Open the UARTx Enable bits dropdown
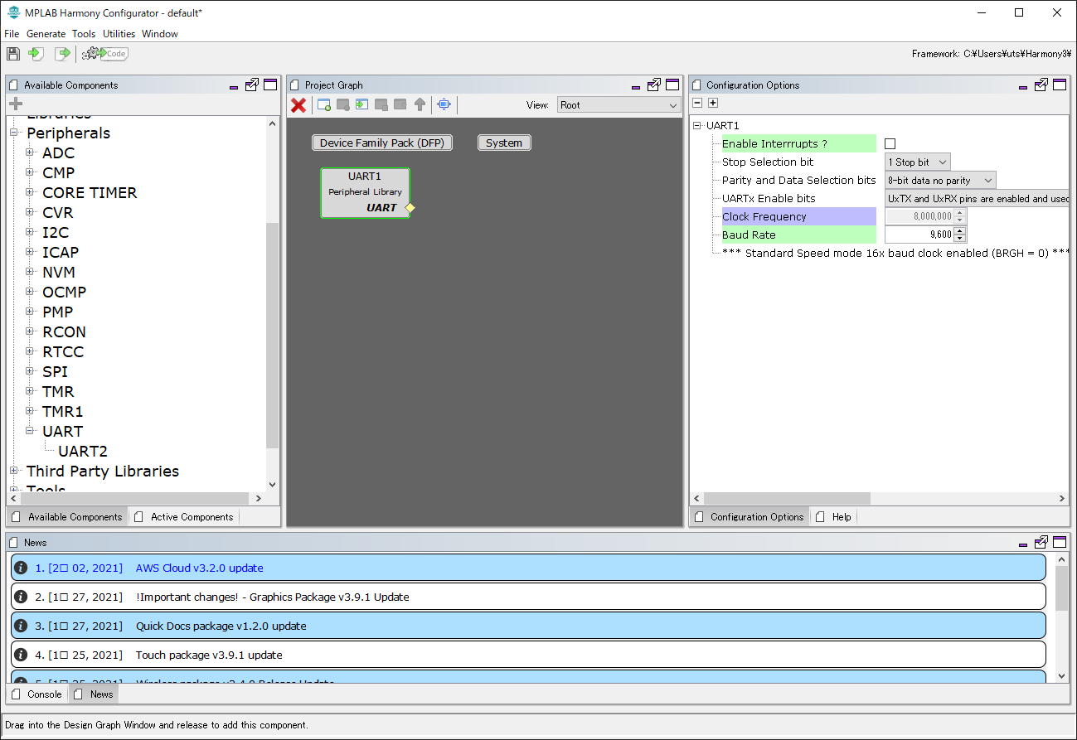 [x=977, y=199]
